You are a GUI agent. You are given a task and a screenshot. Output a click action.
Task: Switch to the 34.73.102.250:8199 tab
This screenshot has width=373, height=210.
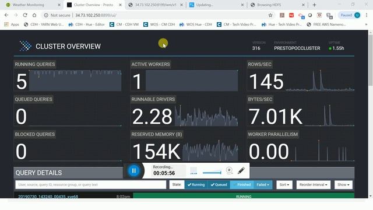[156, 5]
